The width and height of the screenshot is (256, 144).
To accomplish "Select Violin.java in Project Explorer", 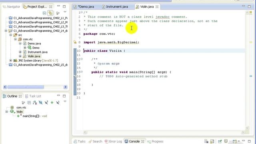I will pyautogui.click(x=34, y=56).
